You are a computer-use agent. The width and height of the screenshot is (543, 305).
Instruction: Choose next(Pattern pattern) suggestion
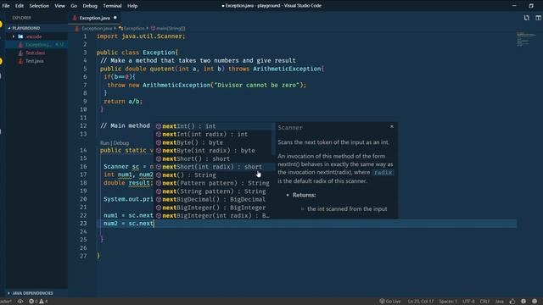213,183
